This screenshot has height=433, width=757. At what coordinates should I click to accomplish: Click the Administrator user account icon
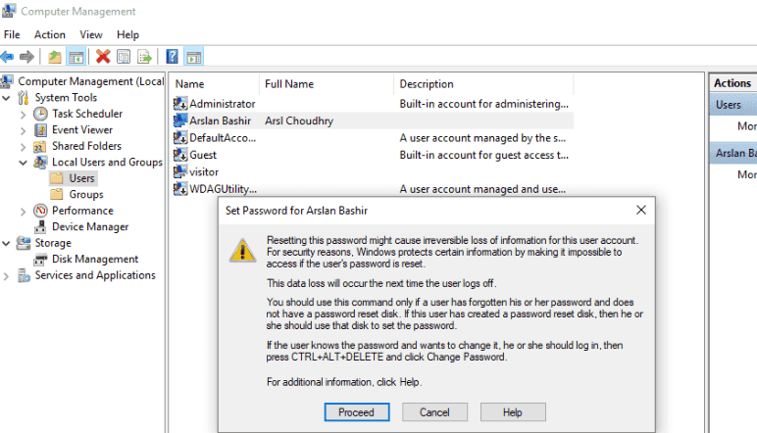[x=180, y=104]
